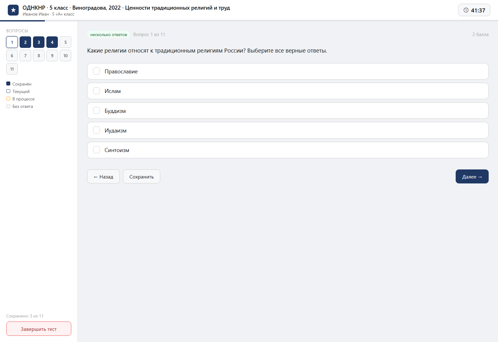The width and height of the screenshot is (498, 342).
Task: Open question 10 in navigator
Action: point(65,56)
